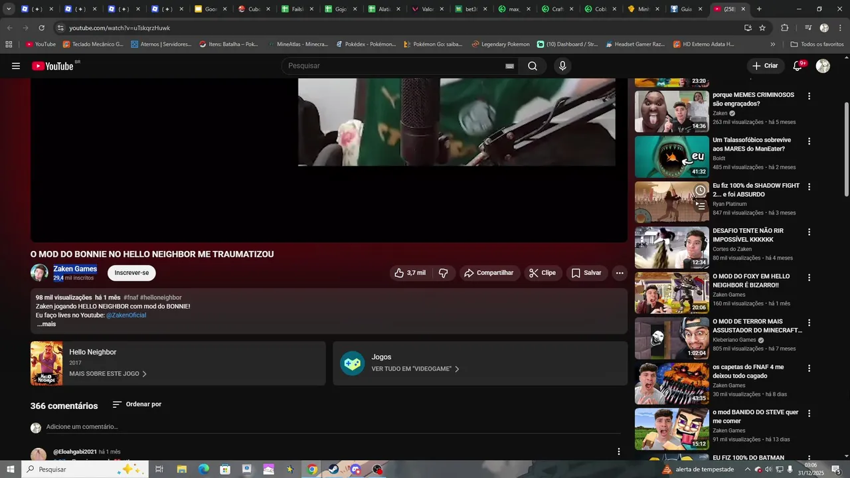Open the account avatar menu
850x478 pixels.
point(823,66)
